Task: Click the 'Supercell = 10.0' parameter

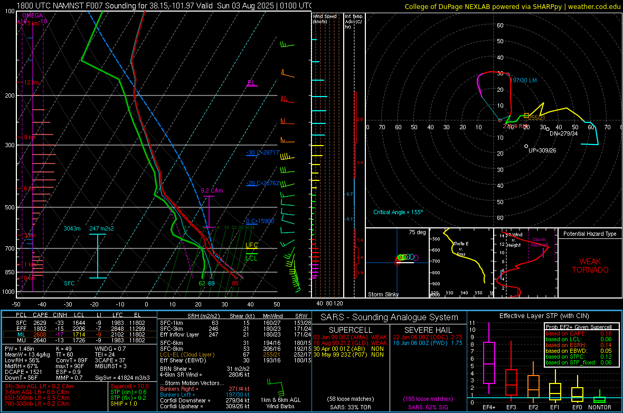Action: point(129,386)
